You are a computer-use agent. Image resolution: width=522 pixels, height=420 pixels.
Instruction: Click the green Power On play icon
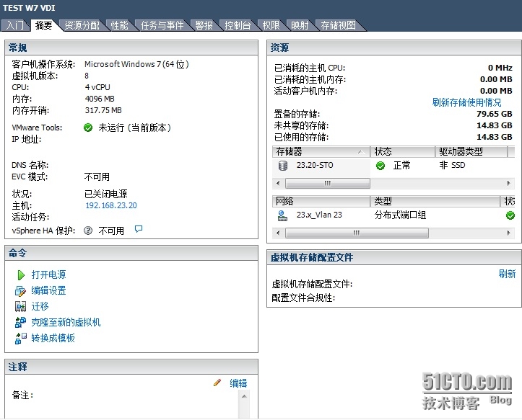[x=21, y=275]
